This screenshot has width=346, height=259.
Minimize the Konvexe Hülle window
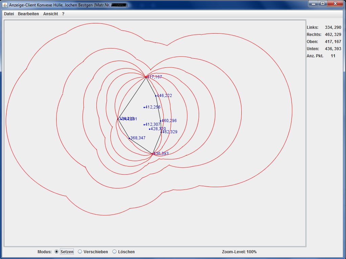click(x=313, y=3)
